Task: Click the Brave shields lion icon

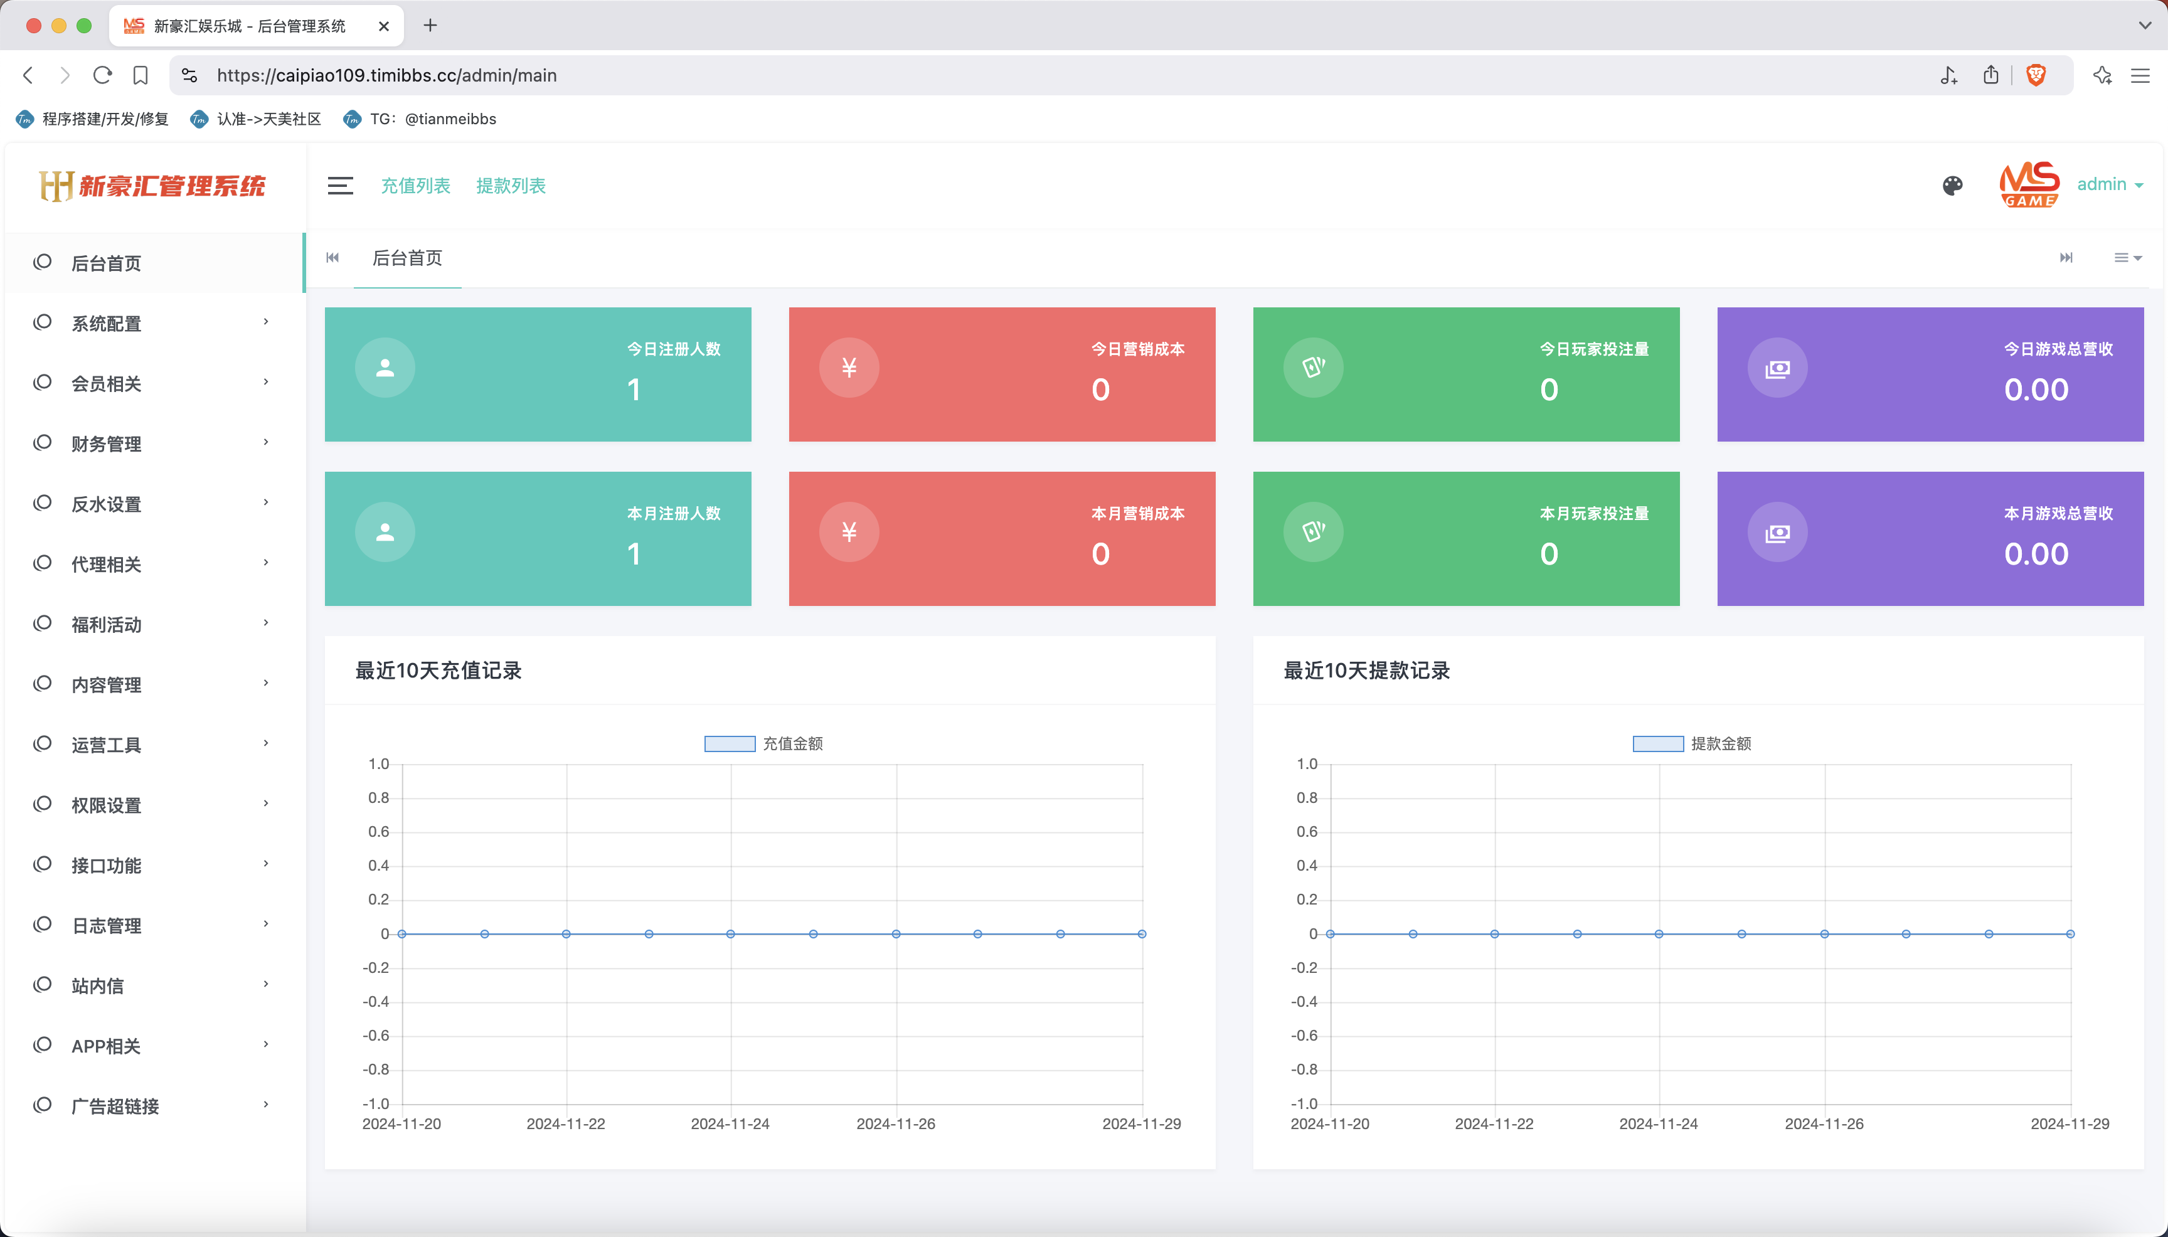Action: tap(2036, 76)
